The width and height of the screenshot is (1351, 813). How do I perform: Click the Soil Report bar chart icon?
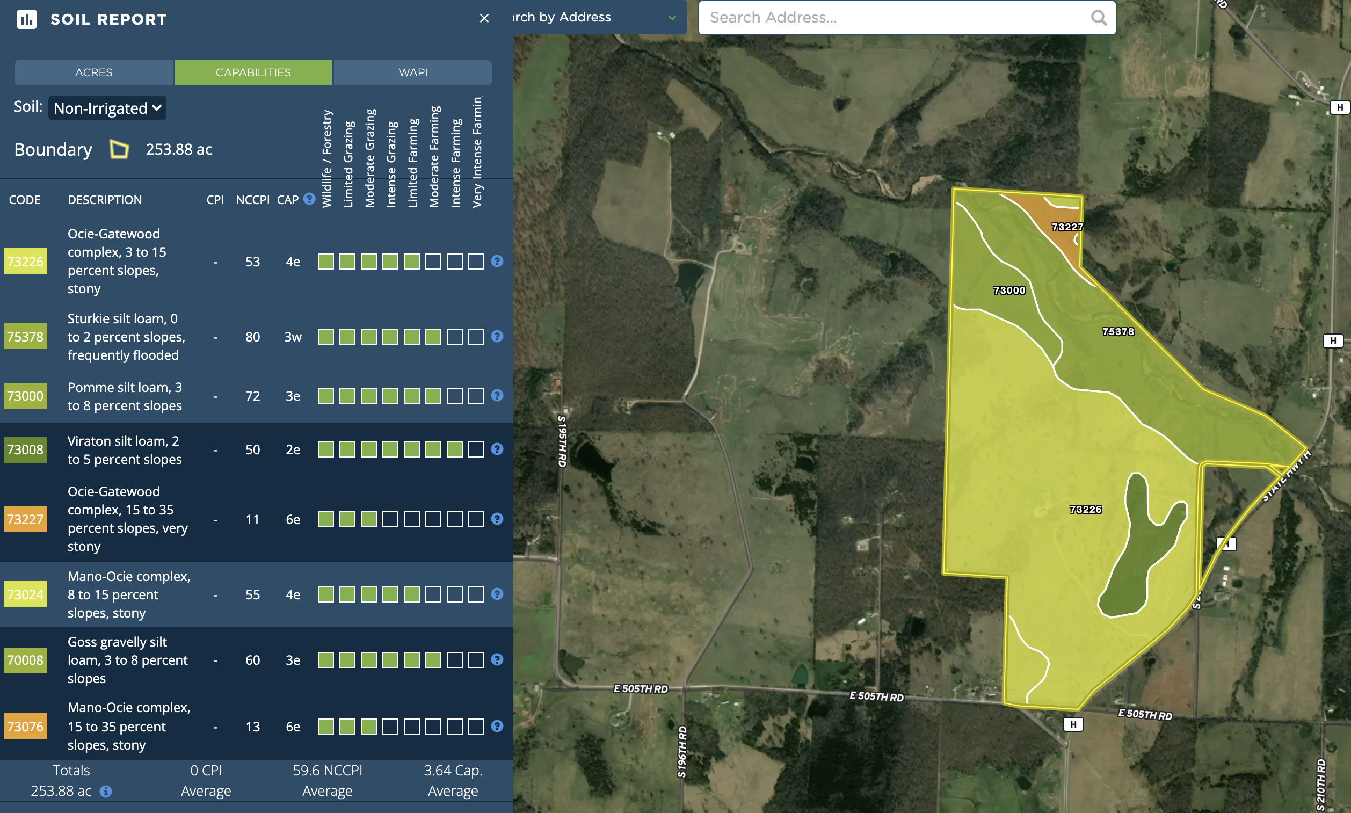tap(26, 19)
